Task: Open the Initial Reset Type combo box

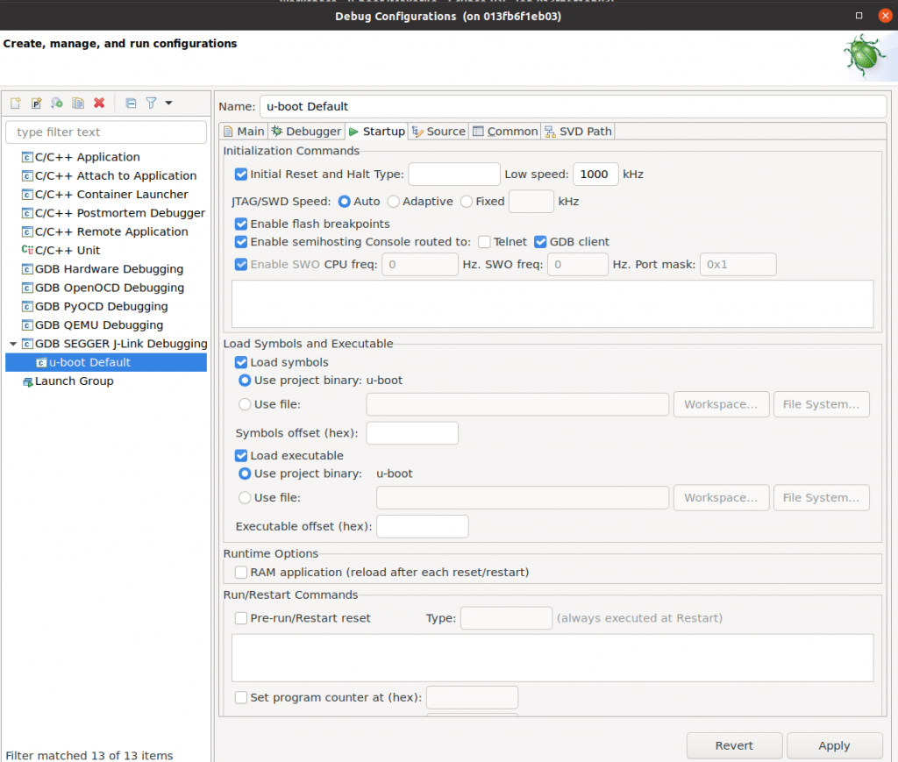Action: pyautogui.click(x=453, y=174)
